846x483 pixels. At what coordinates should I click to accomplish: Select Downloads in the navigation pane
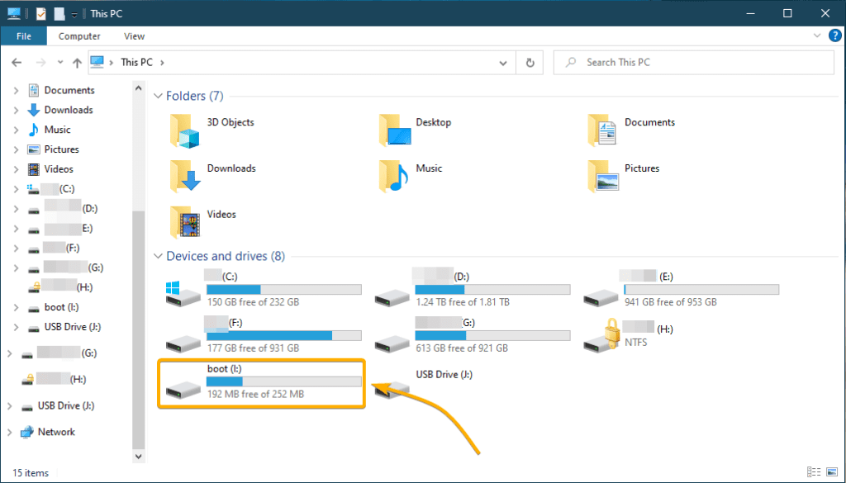point(69,110)
